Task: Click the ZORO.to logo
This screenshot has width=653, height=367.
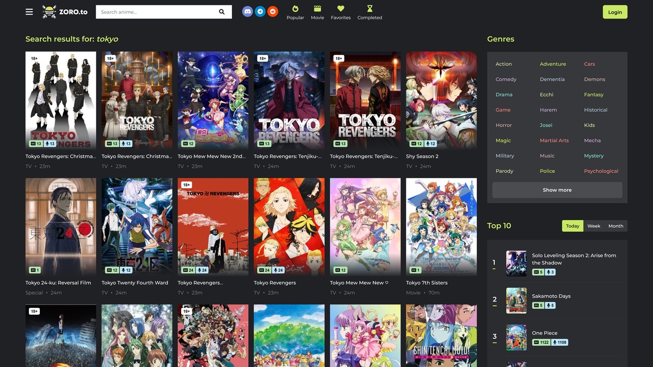Action: (x=64, y=12)
